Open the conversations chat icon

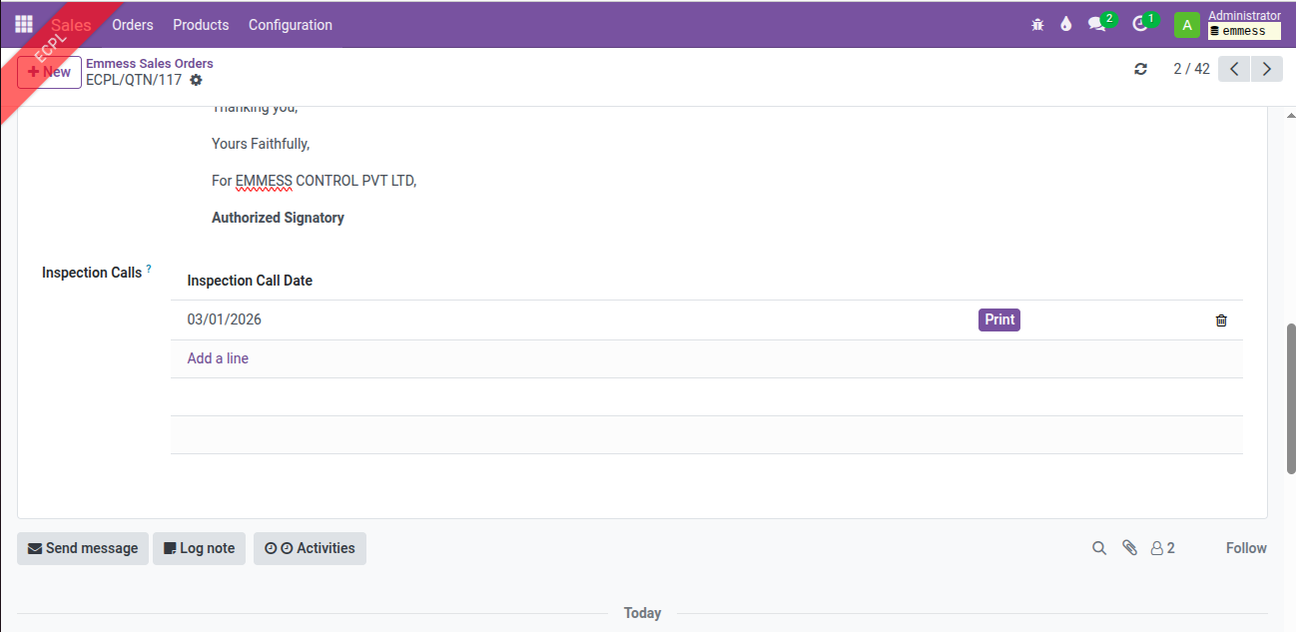click(x=1097, y=25)
